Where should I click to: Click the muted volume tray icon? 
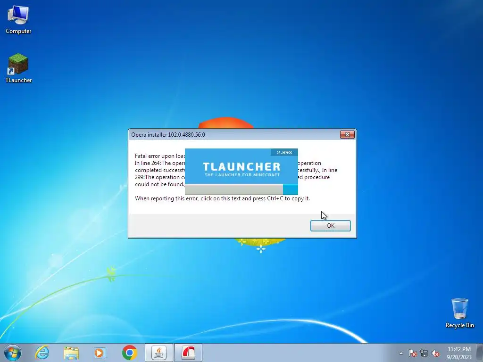(x=435, y=353)
